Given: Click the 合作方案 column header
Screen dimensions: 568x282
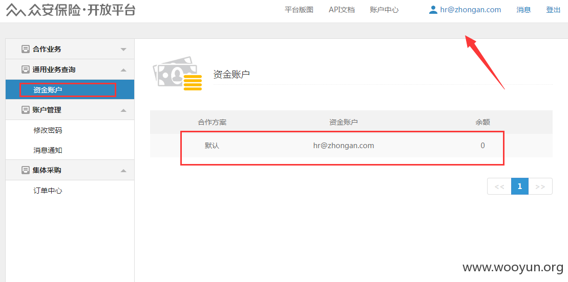Looking at the screenshot, I should 212,122.
